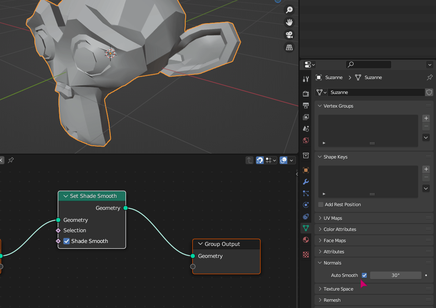Click the Properties search field
Image resolution: width=436 pixels, height=308 pixels.
(368, 65)
